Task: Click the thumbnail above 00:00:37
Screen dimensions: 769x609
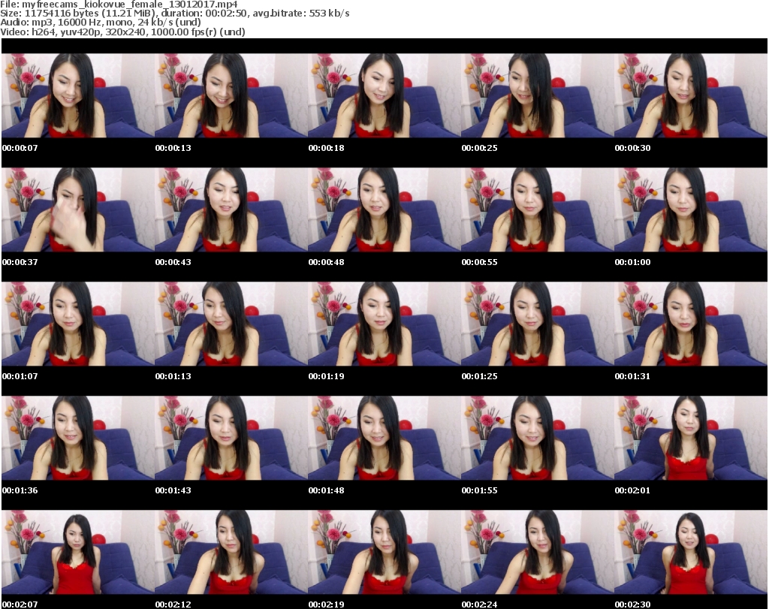Action: tap(78, 210)
